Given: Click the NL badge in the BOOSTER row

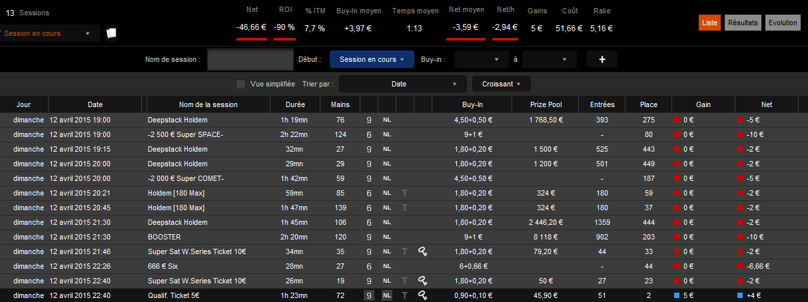Looking at the screenshot, I should tap(387, 237).
